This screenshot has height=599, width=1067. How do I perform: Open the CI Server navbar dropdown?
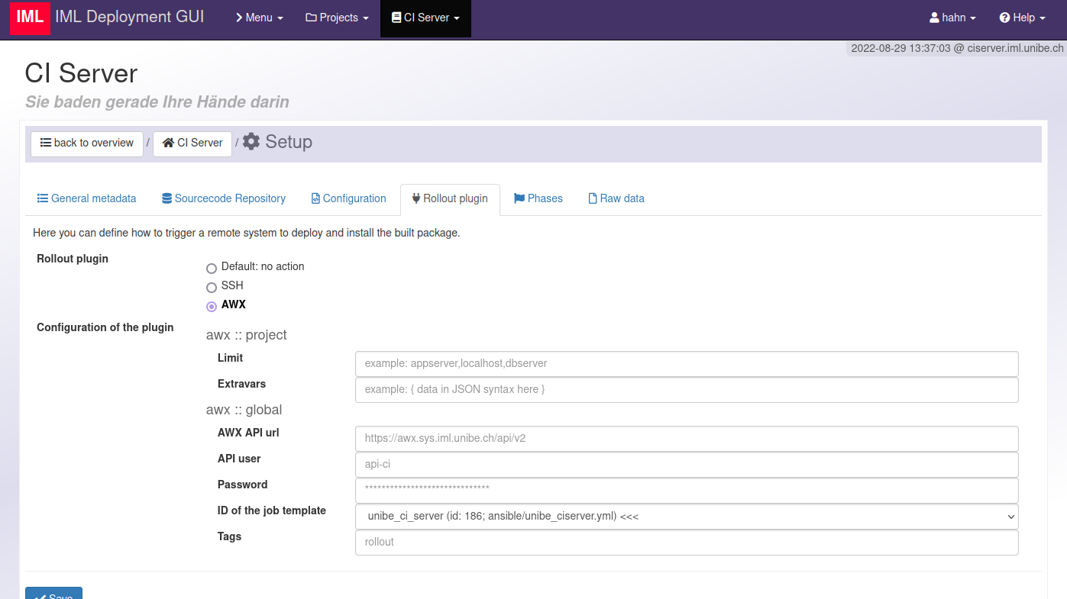425,18
